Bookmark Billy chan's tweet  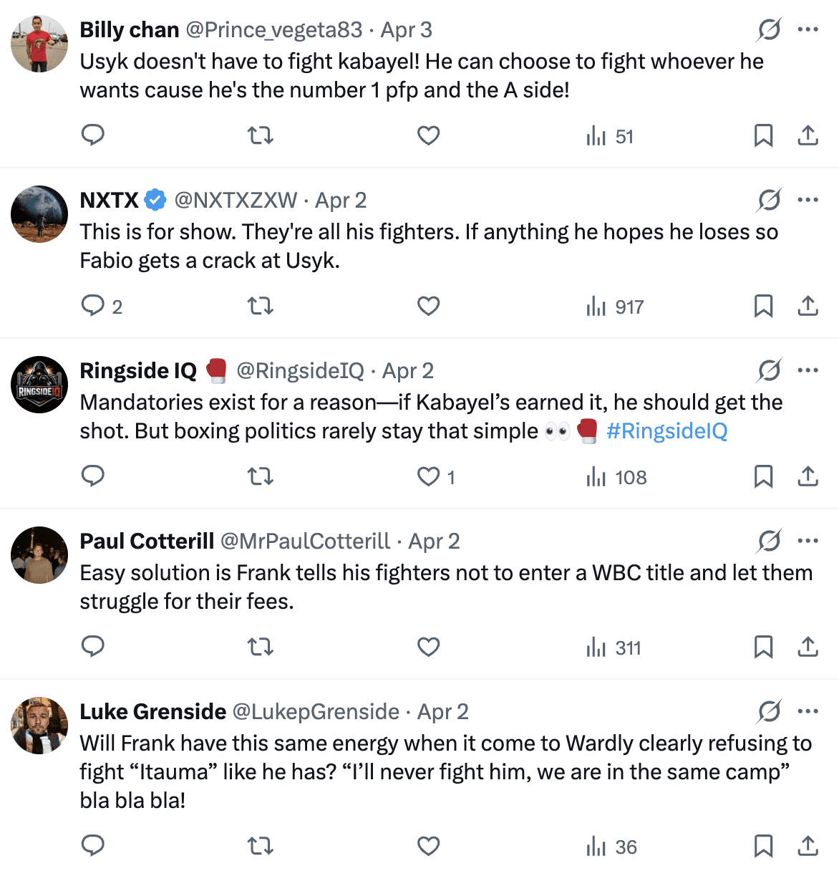(x=763, y=135)
